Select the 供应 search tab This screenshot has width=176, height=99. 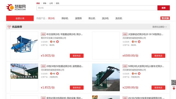point(38,3)
